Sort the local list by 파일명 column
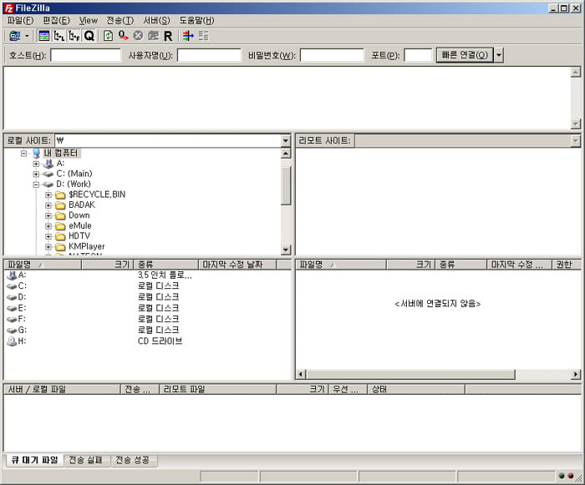The width and height of the screenshot is (585, 485). tap(42, 265)
